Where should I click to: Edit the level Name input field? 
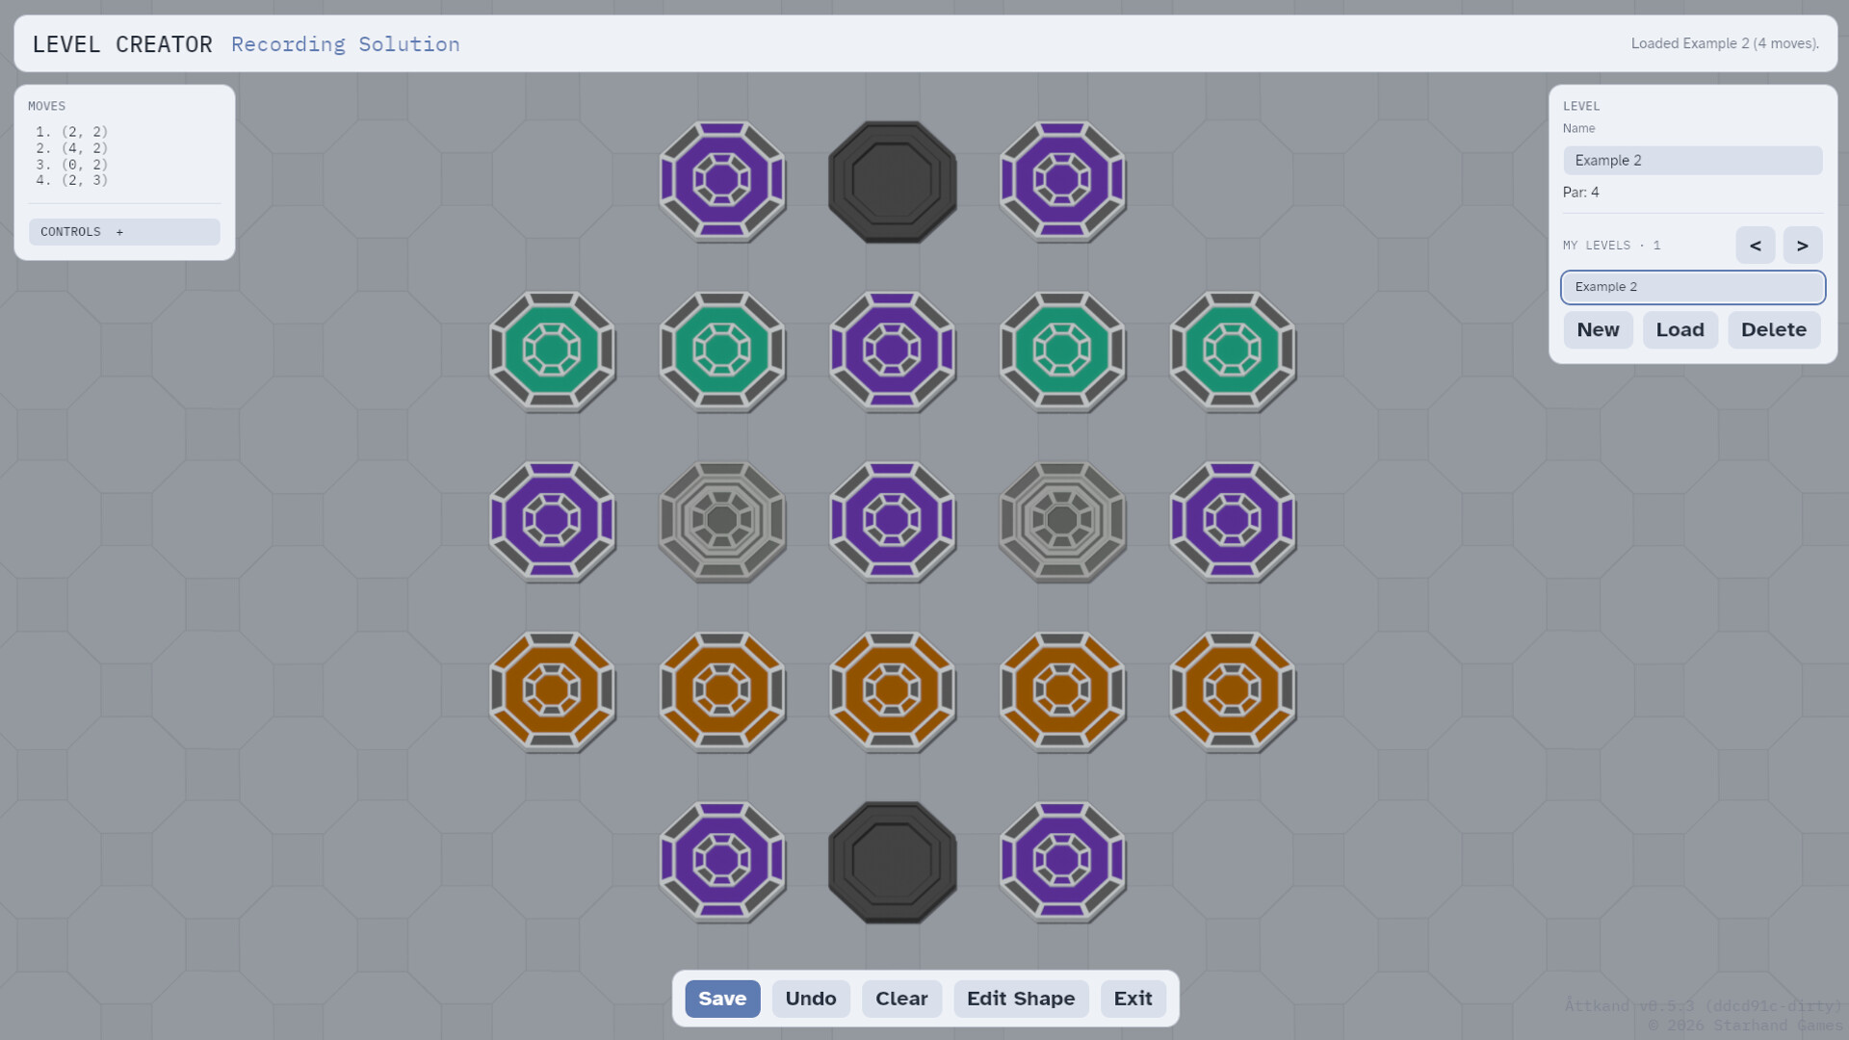pyautogui.click(x=1693, y=161)
